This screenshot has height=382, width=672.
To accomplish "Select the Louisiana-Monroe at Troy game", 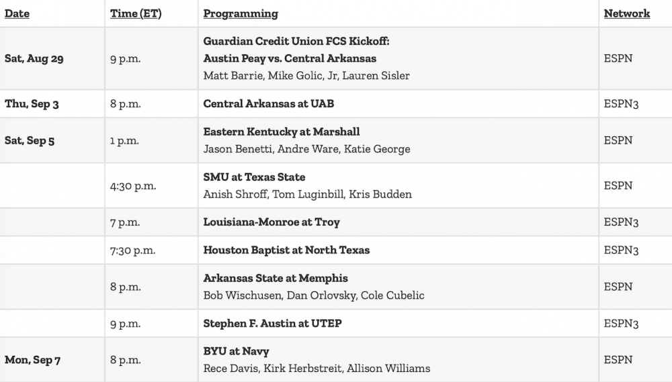I will coord(271,222).
